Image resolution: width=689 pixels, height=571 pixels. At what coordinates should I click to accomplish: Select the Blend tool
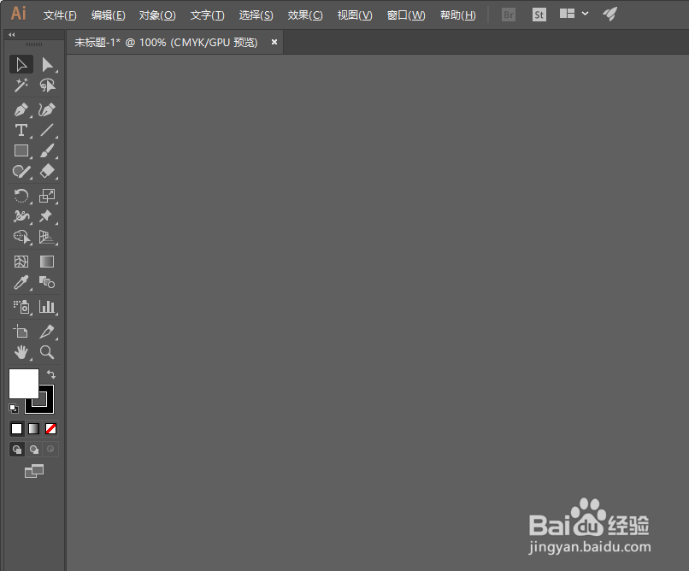pyautogui.click(x=47, y=282)
